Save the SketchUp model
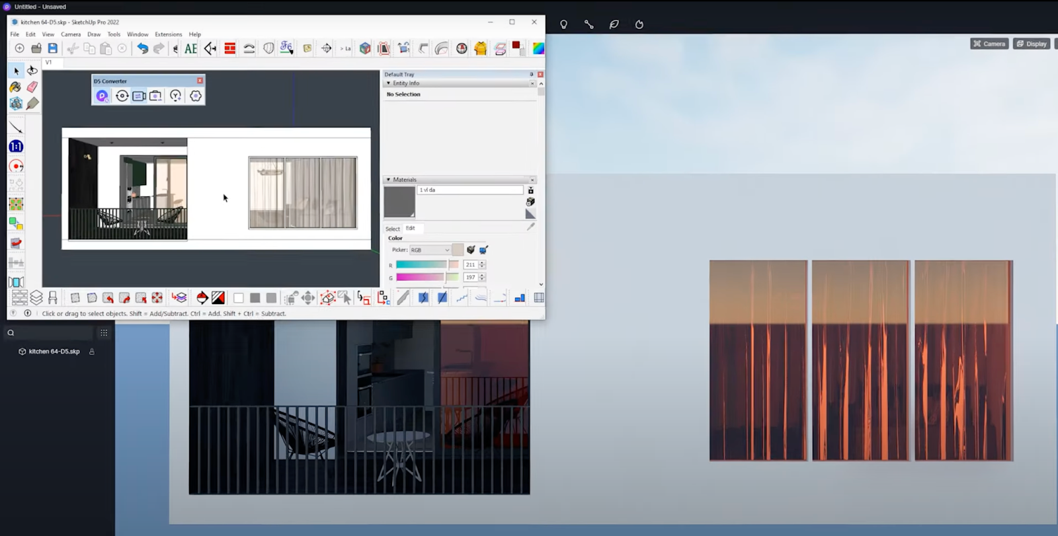 (53, 48)
